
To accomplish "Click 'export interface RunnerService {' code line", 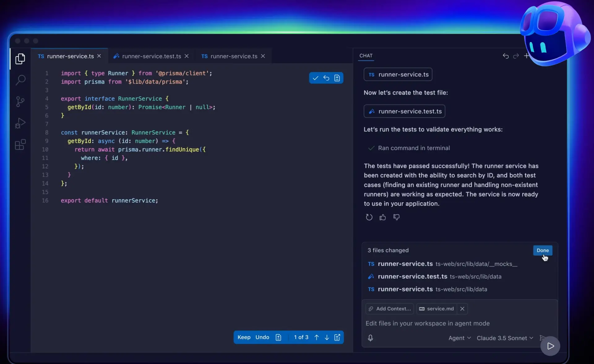I will 114,99.
